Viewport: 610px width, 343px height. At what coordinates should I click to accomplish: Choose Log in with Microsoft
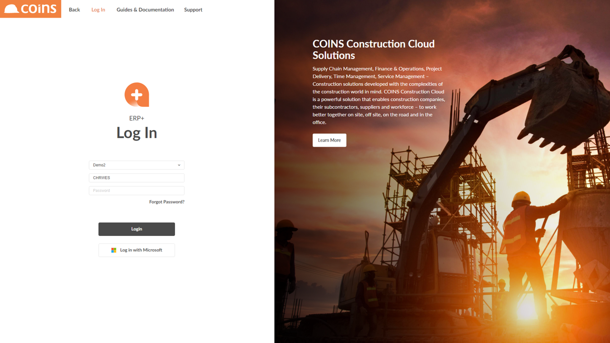pos(137,250)
